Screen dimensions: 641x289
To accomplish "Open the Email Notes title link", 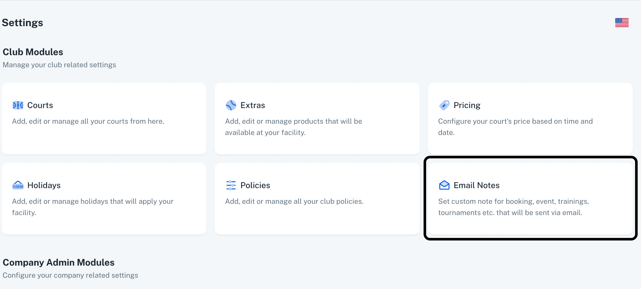I will 476,185.
